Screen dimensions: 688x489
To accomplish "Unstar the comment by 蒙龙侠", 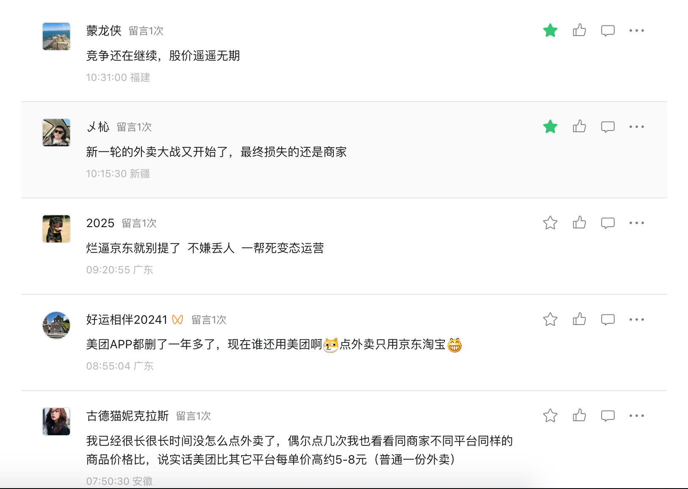I will (550, 31).
